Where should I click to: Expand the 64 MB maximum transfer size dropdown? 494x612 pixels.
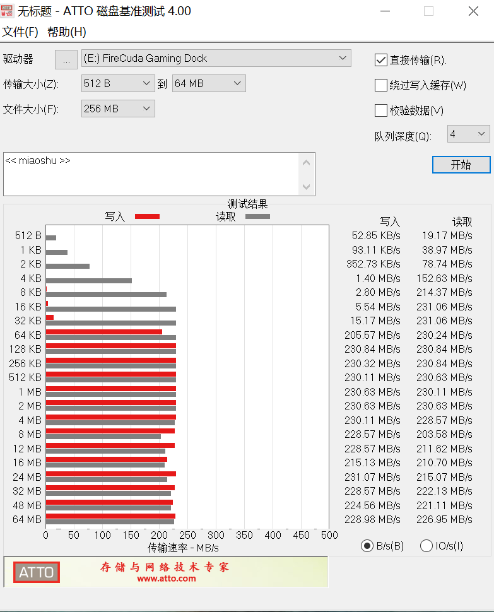coord(208,83)
